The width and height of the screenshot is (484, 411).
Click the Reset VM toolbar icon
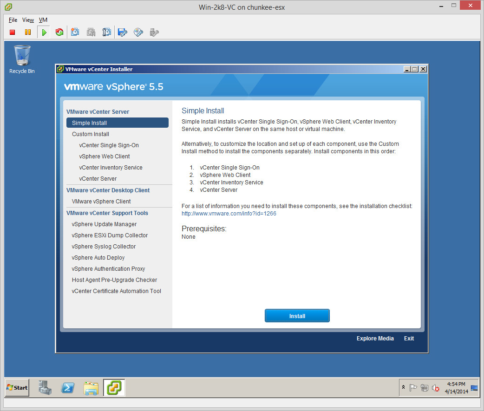click(x=59, y=32)
